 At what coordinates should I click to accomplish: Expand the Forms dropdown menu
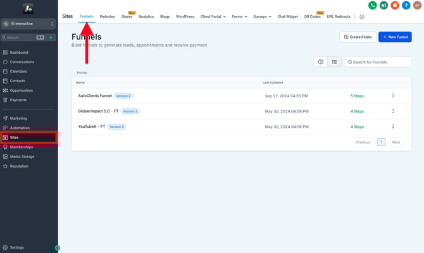(240, 16)
